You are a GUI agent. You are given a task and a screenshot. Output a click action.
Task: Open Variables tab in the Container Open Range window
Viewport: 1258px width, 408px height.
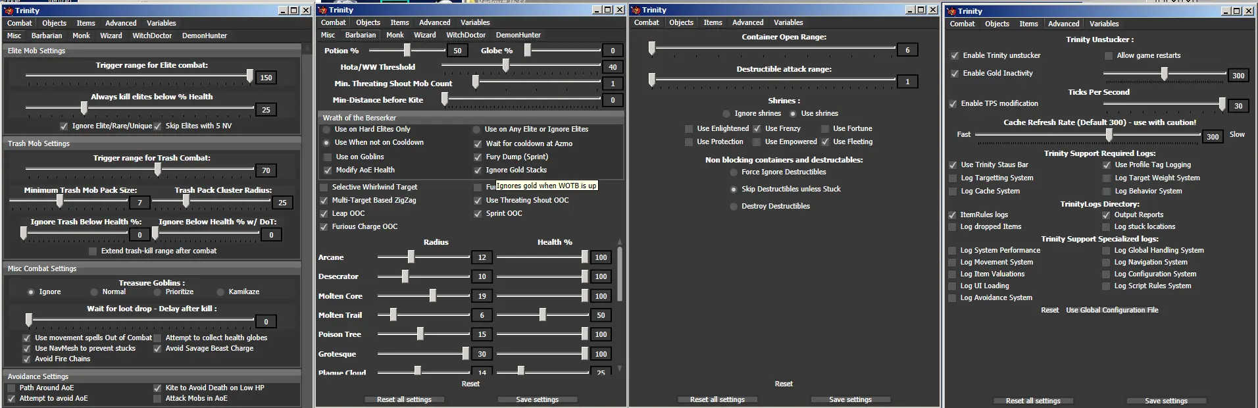(788, 22)
